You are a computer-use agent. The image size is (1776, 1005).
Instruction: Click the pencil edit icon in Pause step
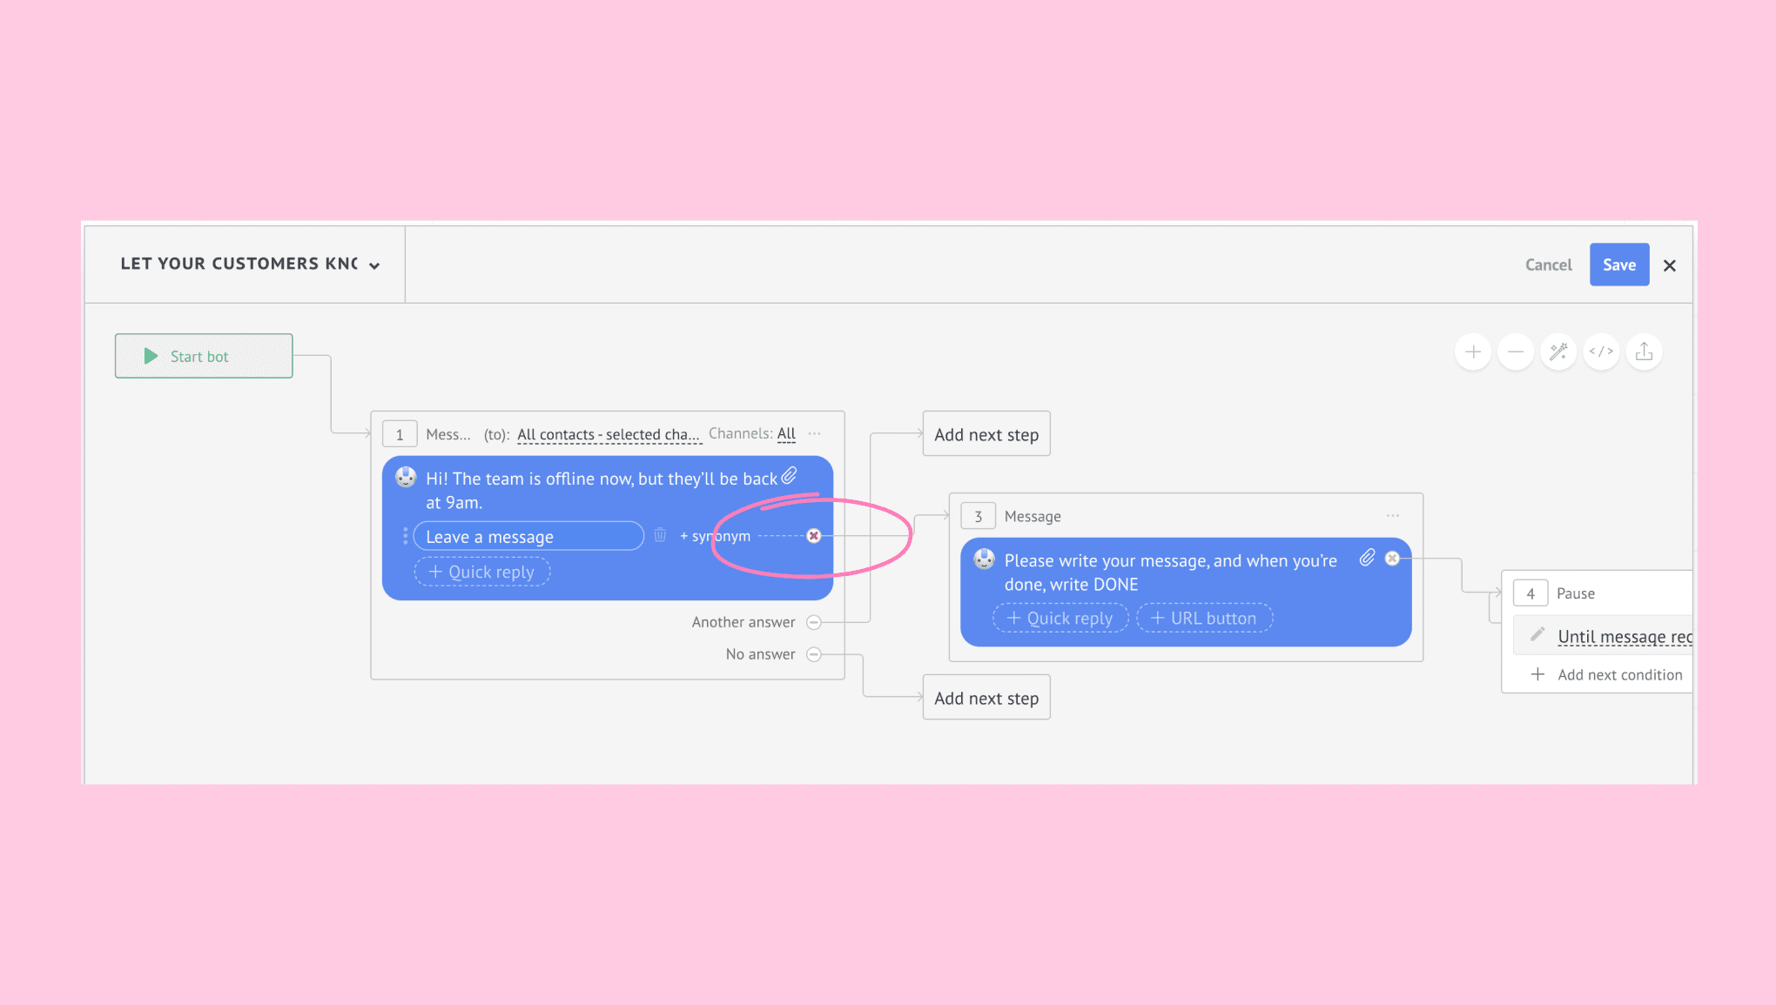coord(1538,634)
